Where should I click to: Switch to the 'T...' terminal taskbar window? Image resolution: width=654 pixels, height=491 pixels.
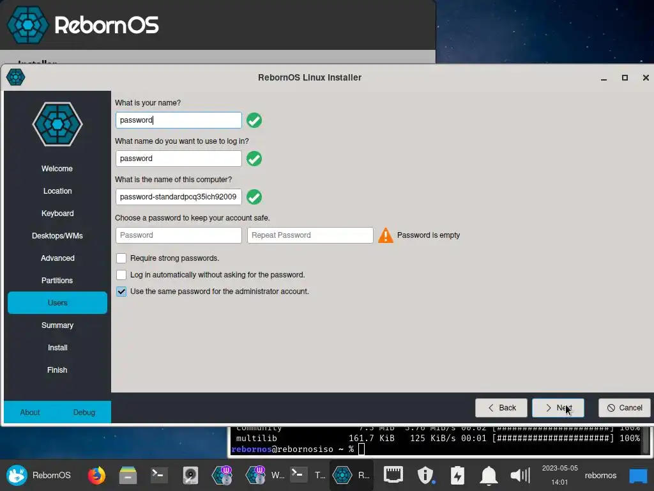coord(308,475)
